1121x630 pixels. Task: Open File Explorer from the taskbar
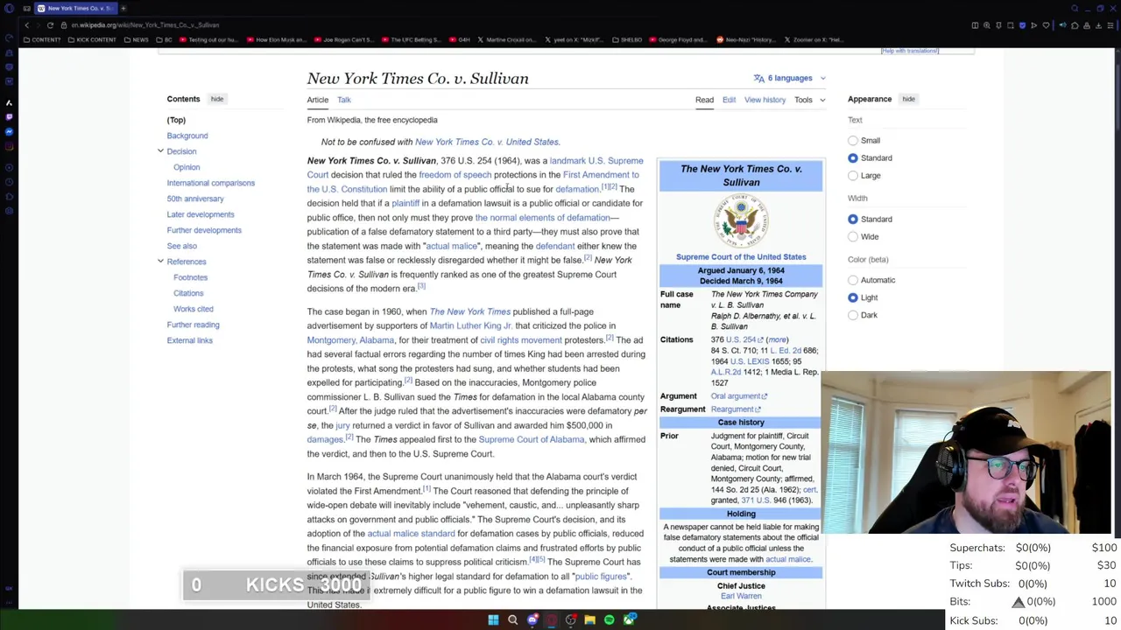click(590, 619)
